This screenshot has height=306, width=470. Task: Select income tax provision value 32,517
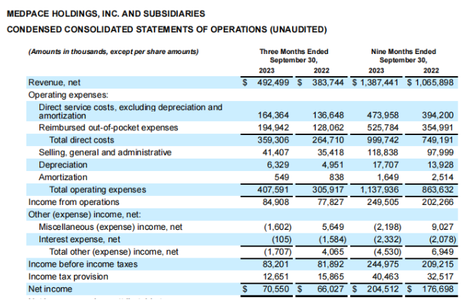coord(440,277)
